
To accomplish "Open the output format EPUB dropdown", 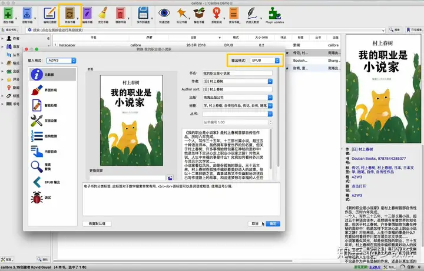I will click(265, 61).
